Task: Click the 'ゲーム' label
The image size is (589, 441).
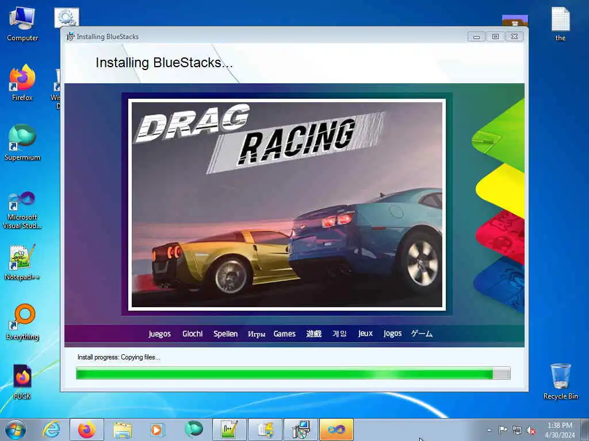Action: [422, 334]
